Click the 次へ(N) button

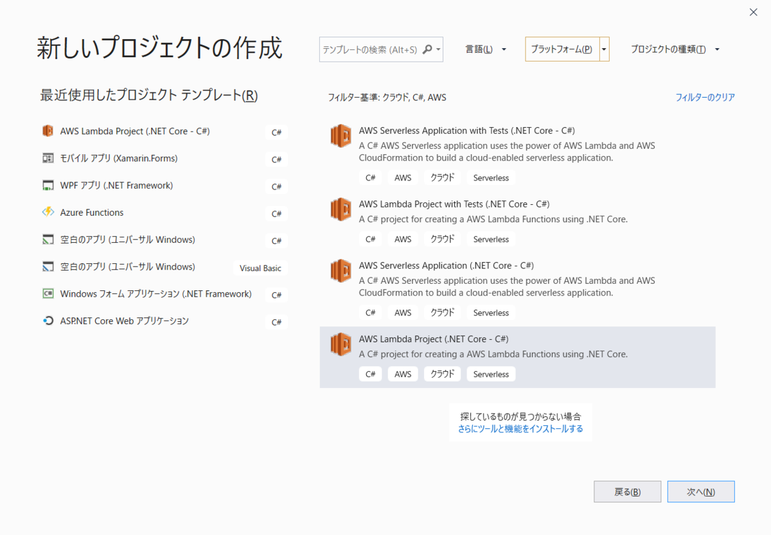pyautogui.click(x=701, y=492)
